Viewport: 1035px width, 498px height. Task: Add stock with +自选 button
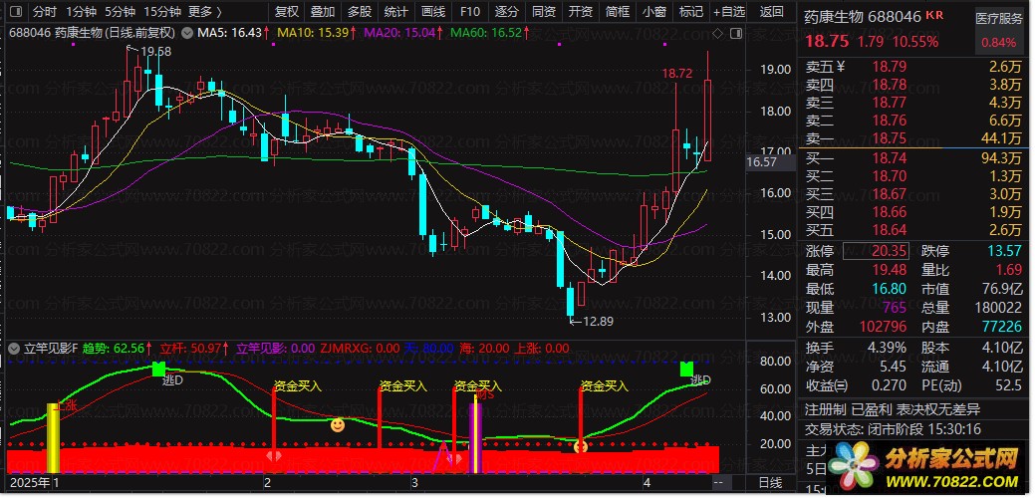coord(729,12)
